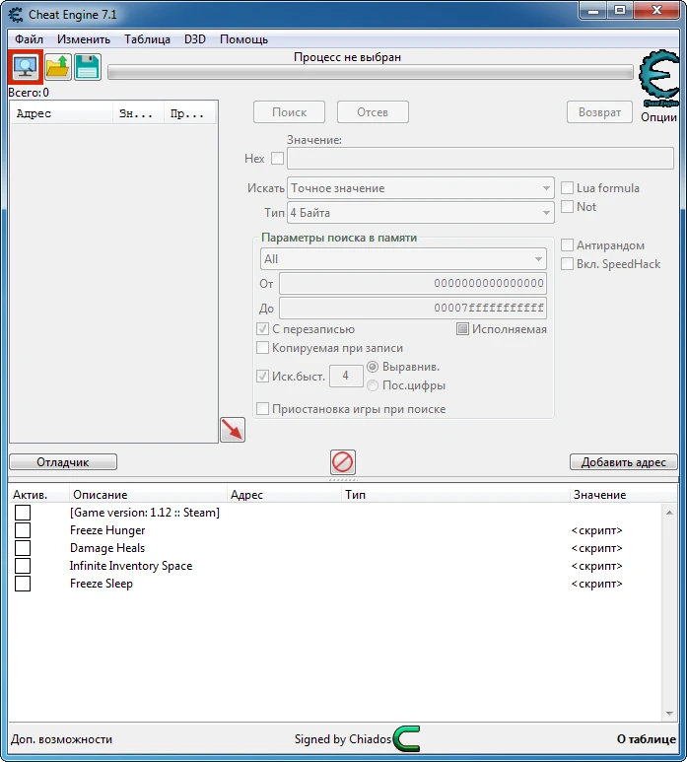Toggle the Исполняемая checkbox
687x762 pixels.
coord(462,329)
